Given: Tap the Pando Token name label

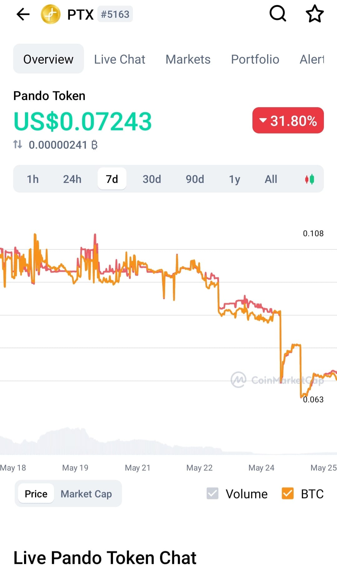Looking at the screenshot, I should (49, 96).
